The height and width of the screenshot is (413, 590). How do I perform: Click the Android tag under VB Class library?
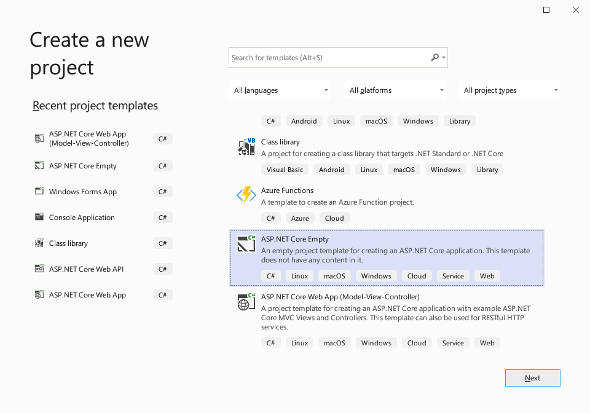pyautogui.click(x=331, y=170)
